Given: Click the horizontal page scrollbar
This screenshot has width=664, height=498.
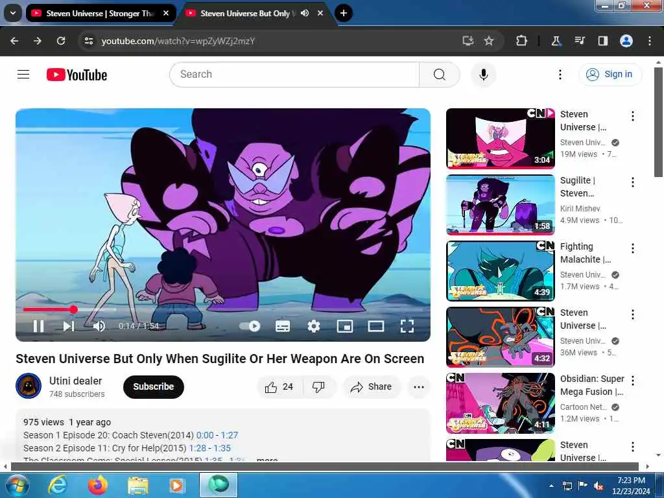Looking at the screenshot, I should point(325,466).
